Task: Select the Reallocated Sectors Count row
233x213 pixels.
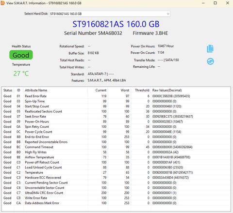Action: (x=116, y=111)
